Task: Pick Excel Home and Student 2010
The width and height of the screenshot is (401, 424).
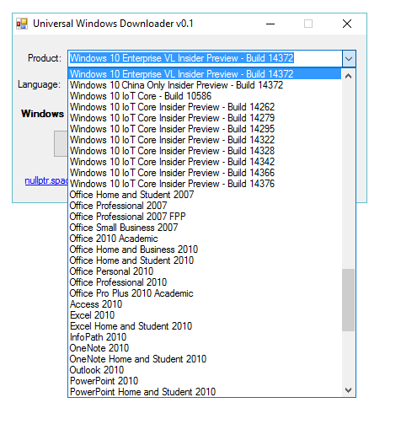Action: click(x=205, y=326)
